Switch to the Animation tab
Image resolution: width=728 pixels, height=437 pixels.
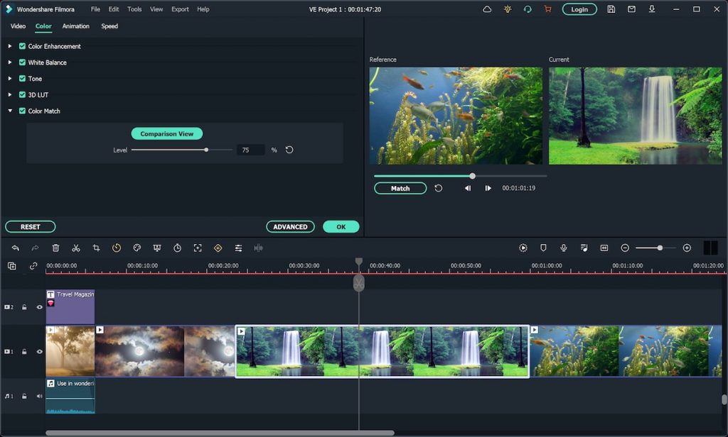(x=75, y=26)
